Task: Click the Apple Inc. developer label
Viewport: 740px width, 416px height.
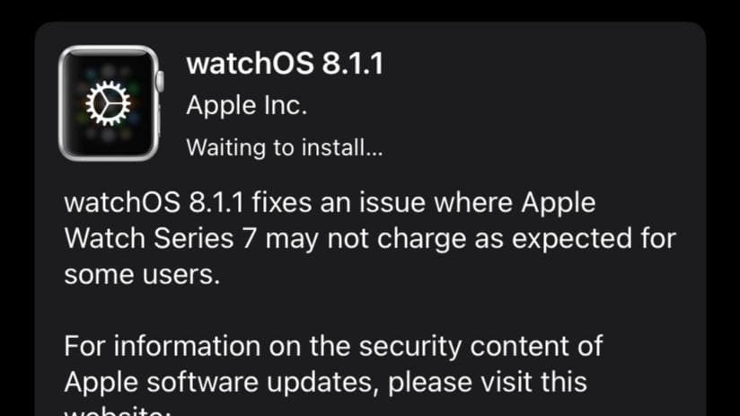Action: pos(246,105)
